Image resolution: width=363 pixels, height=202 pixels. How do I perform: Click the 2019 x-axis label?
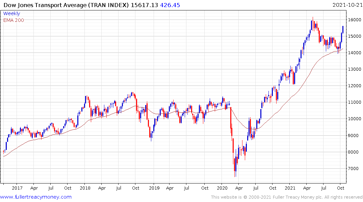pyautogui.click(x=154, y=188)
